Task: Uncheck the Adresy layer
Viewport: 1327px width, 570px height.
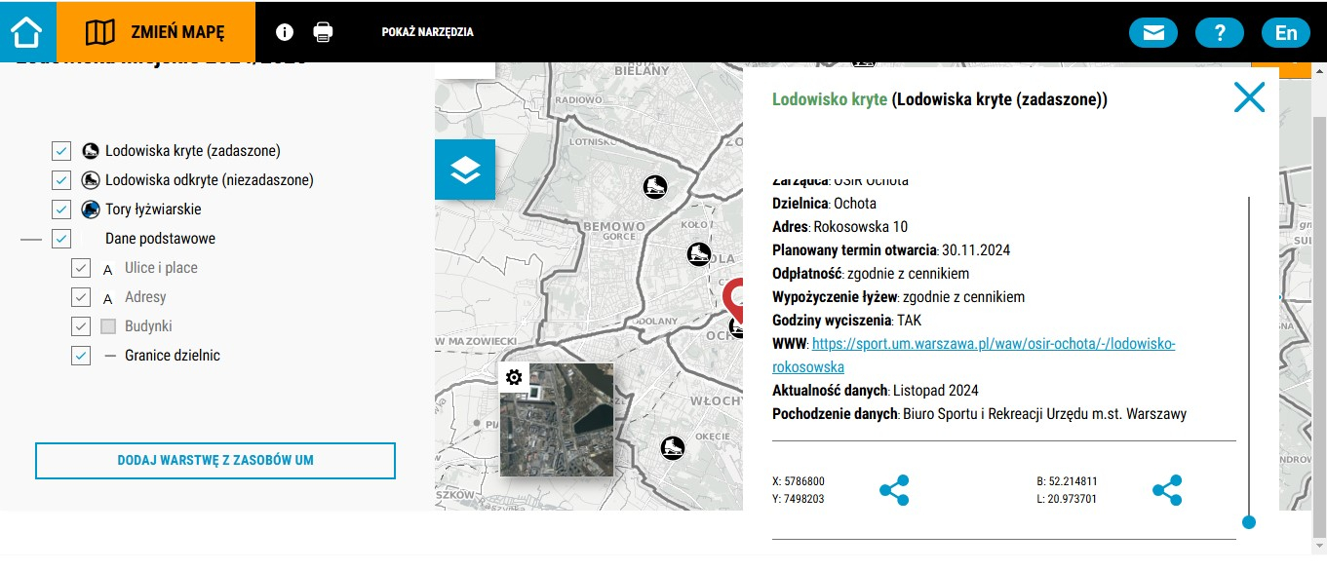Action: pos(81,297)
